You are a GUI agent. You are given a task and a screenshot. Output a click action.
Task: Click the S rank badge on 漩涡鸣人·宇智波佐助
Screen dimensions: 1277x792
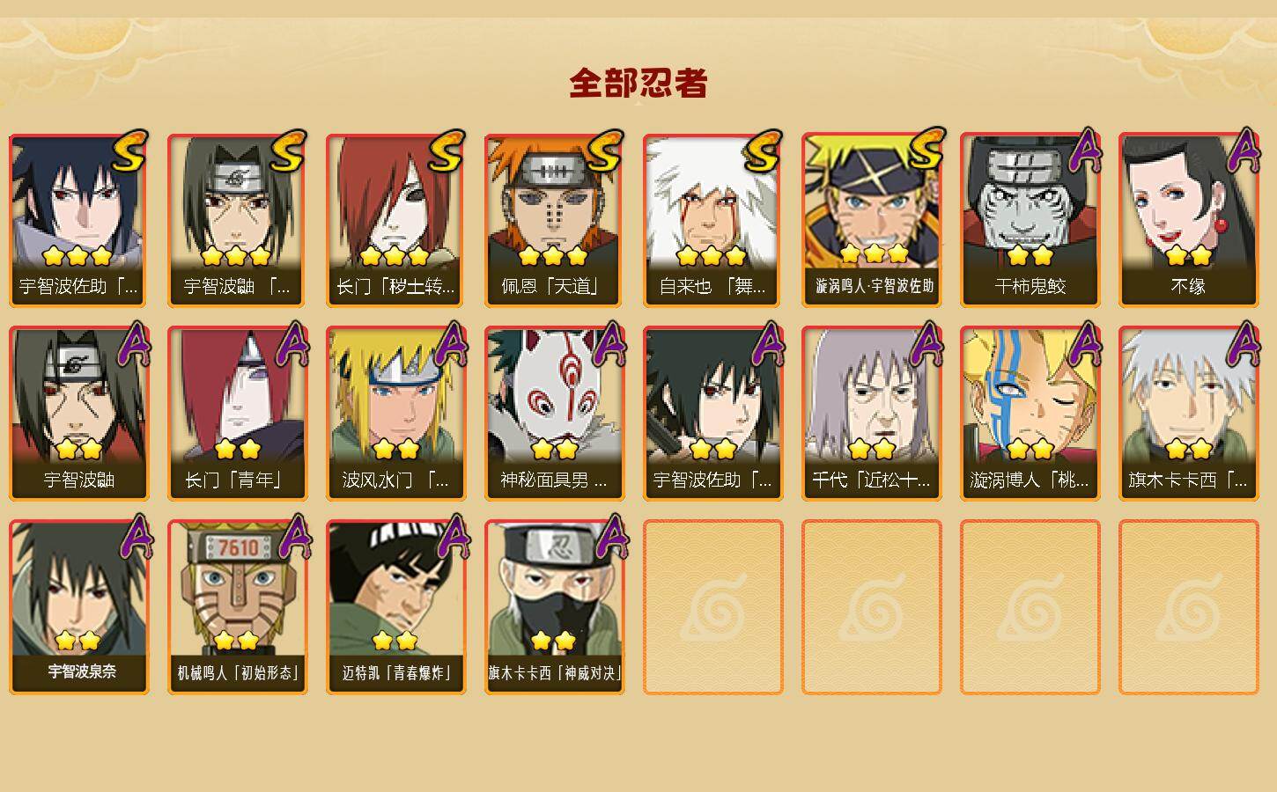(x=926, y=149)
